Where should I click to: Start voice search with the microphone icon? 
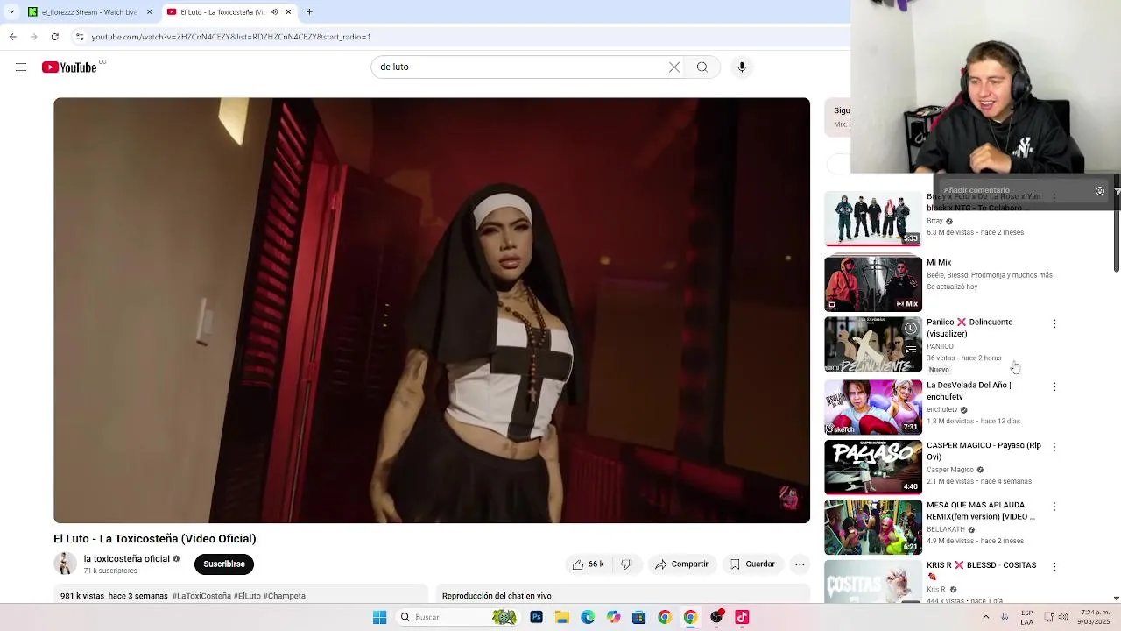tap(742, 67)
